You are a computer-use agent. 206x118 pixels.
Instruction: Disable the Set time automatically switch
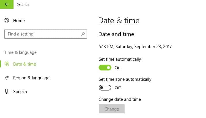(105, 68)
